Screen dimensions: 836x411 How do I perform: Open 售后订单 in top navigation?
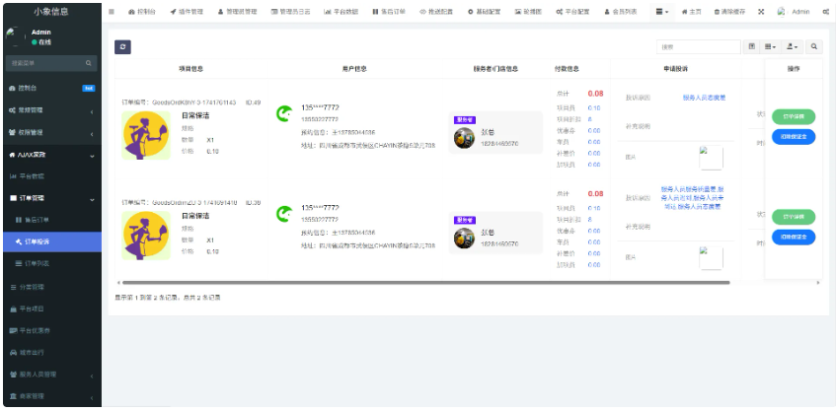point(389,12)
